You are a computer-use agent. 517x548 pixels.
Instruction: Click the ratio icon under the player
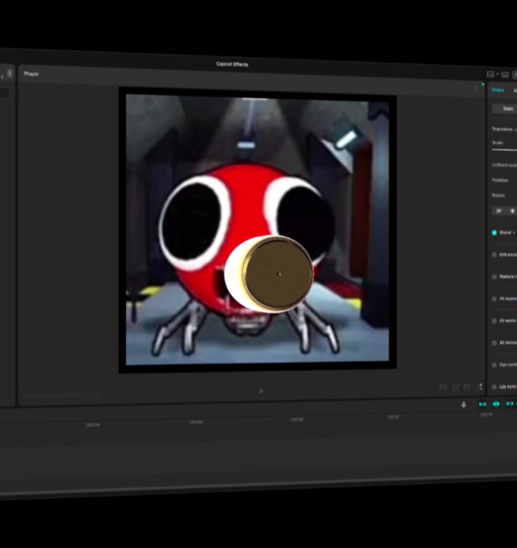pyautogui.click(x=467, y=386)
